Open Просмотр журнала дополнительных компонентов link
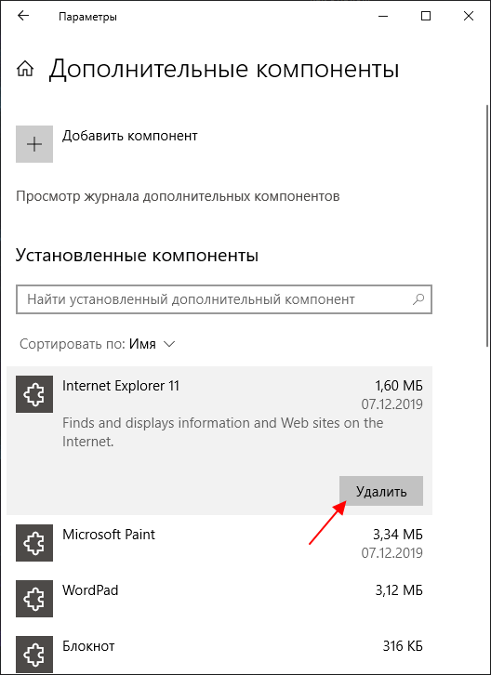Viewport: 491px width, 675px height. tap(178, 197)
